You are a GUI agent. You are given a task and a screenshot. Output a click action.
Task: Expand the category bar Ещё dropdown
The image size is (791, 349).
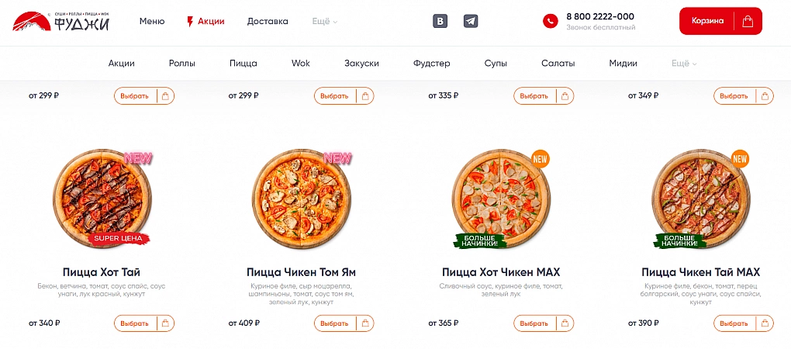coord(684,64)
